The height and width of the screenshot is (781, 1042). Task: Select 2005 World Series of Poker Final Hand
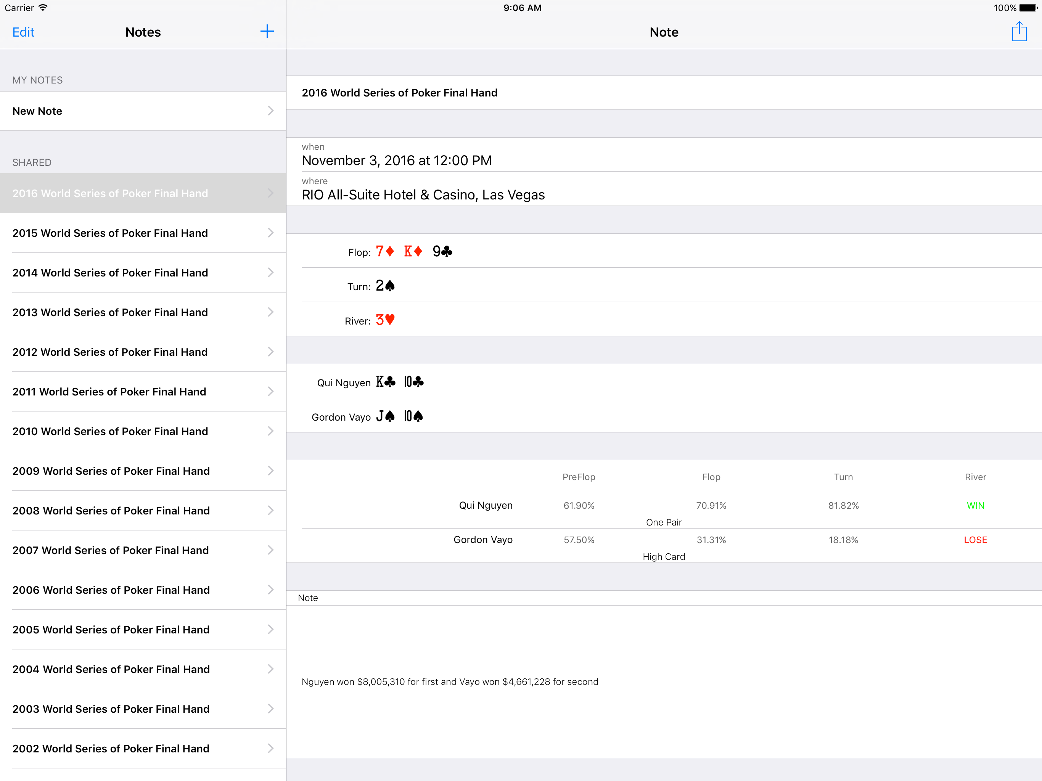111,630
